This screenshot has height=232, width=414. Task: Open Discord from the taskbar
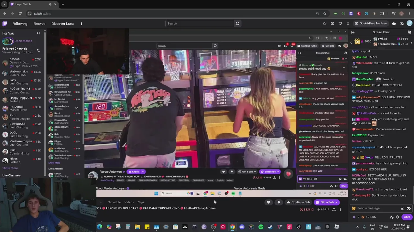pyautogui.click(x=242, y=227)
